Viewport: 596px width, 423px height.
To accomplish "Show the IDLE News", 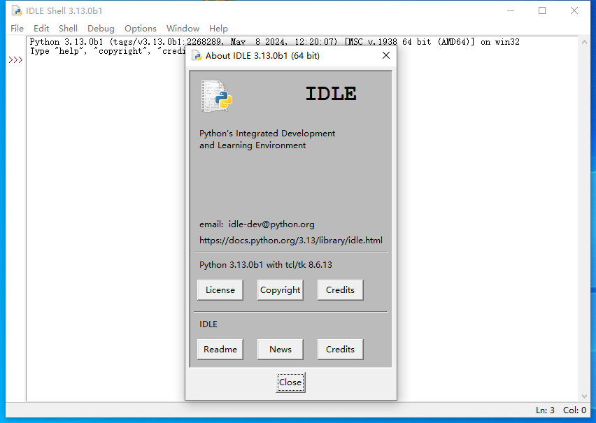I will tap(280, 350).
